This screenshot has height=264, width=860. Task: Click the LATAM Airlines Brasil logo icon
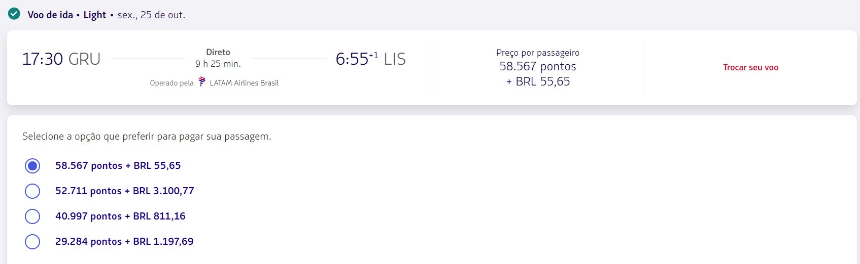pos(202,82)
